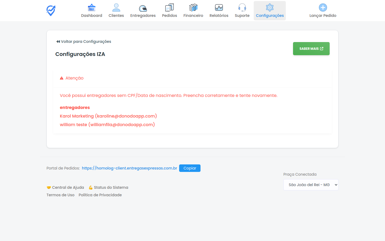Click the Financeiro money stack icon

pyautogui.click(x=193, y=7)
